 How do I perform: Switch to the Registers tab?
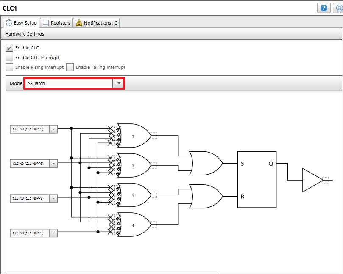coord(56,23)
